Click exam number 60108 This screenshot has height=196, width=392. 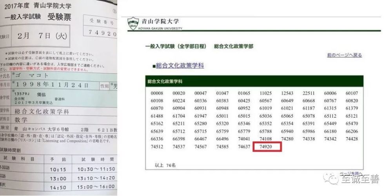(x=157, y=101)
